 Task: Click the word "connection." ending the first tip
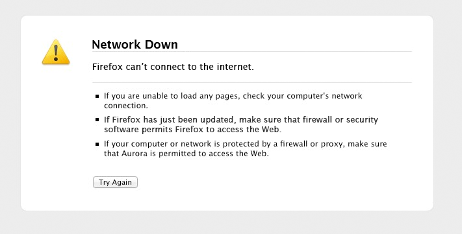pyautogui.click(x=126, y=106)
